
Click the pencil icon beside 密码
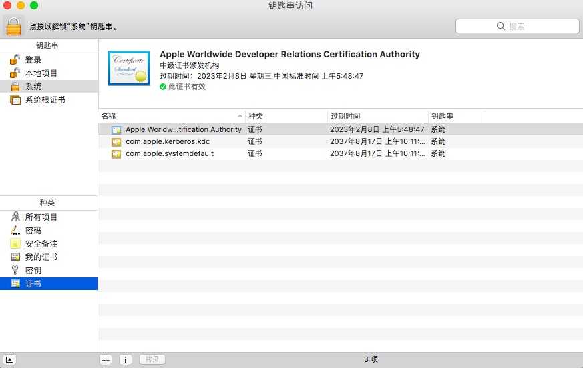coord(15,230)
